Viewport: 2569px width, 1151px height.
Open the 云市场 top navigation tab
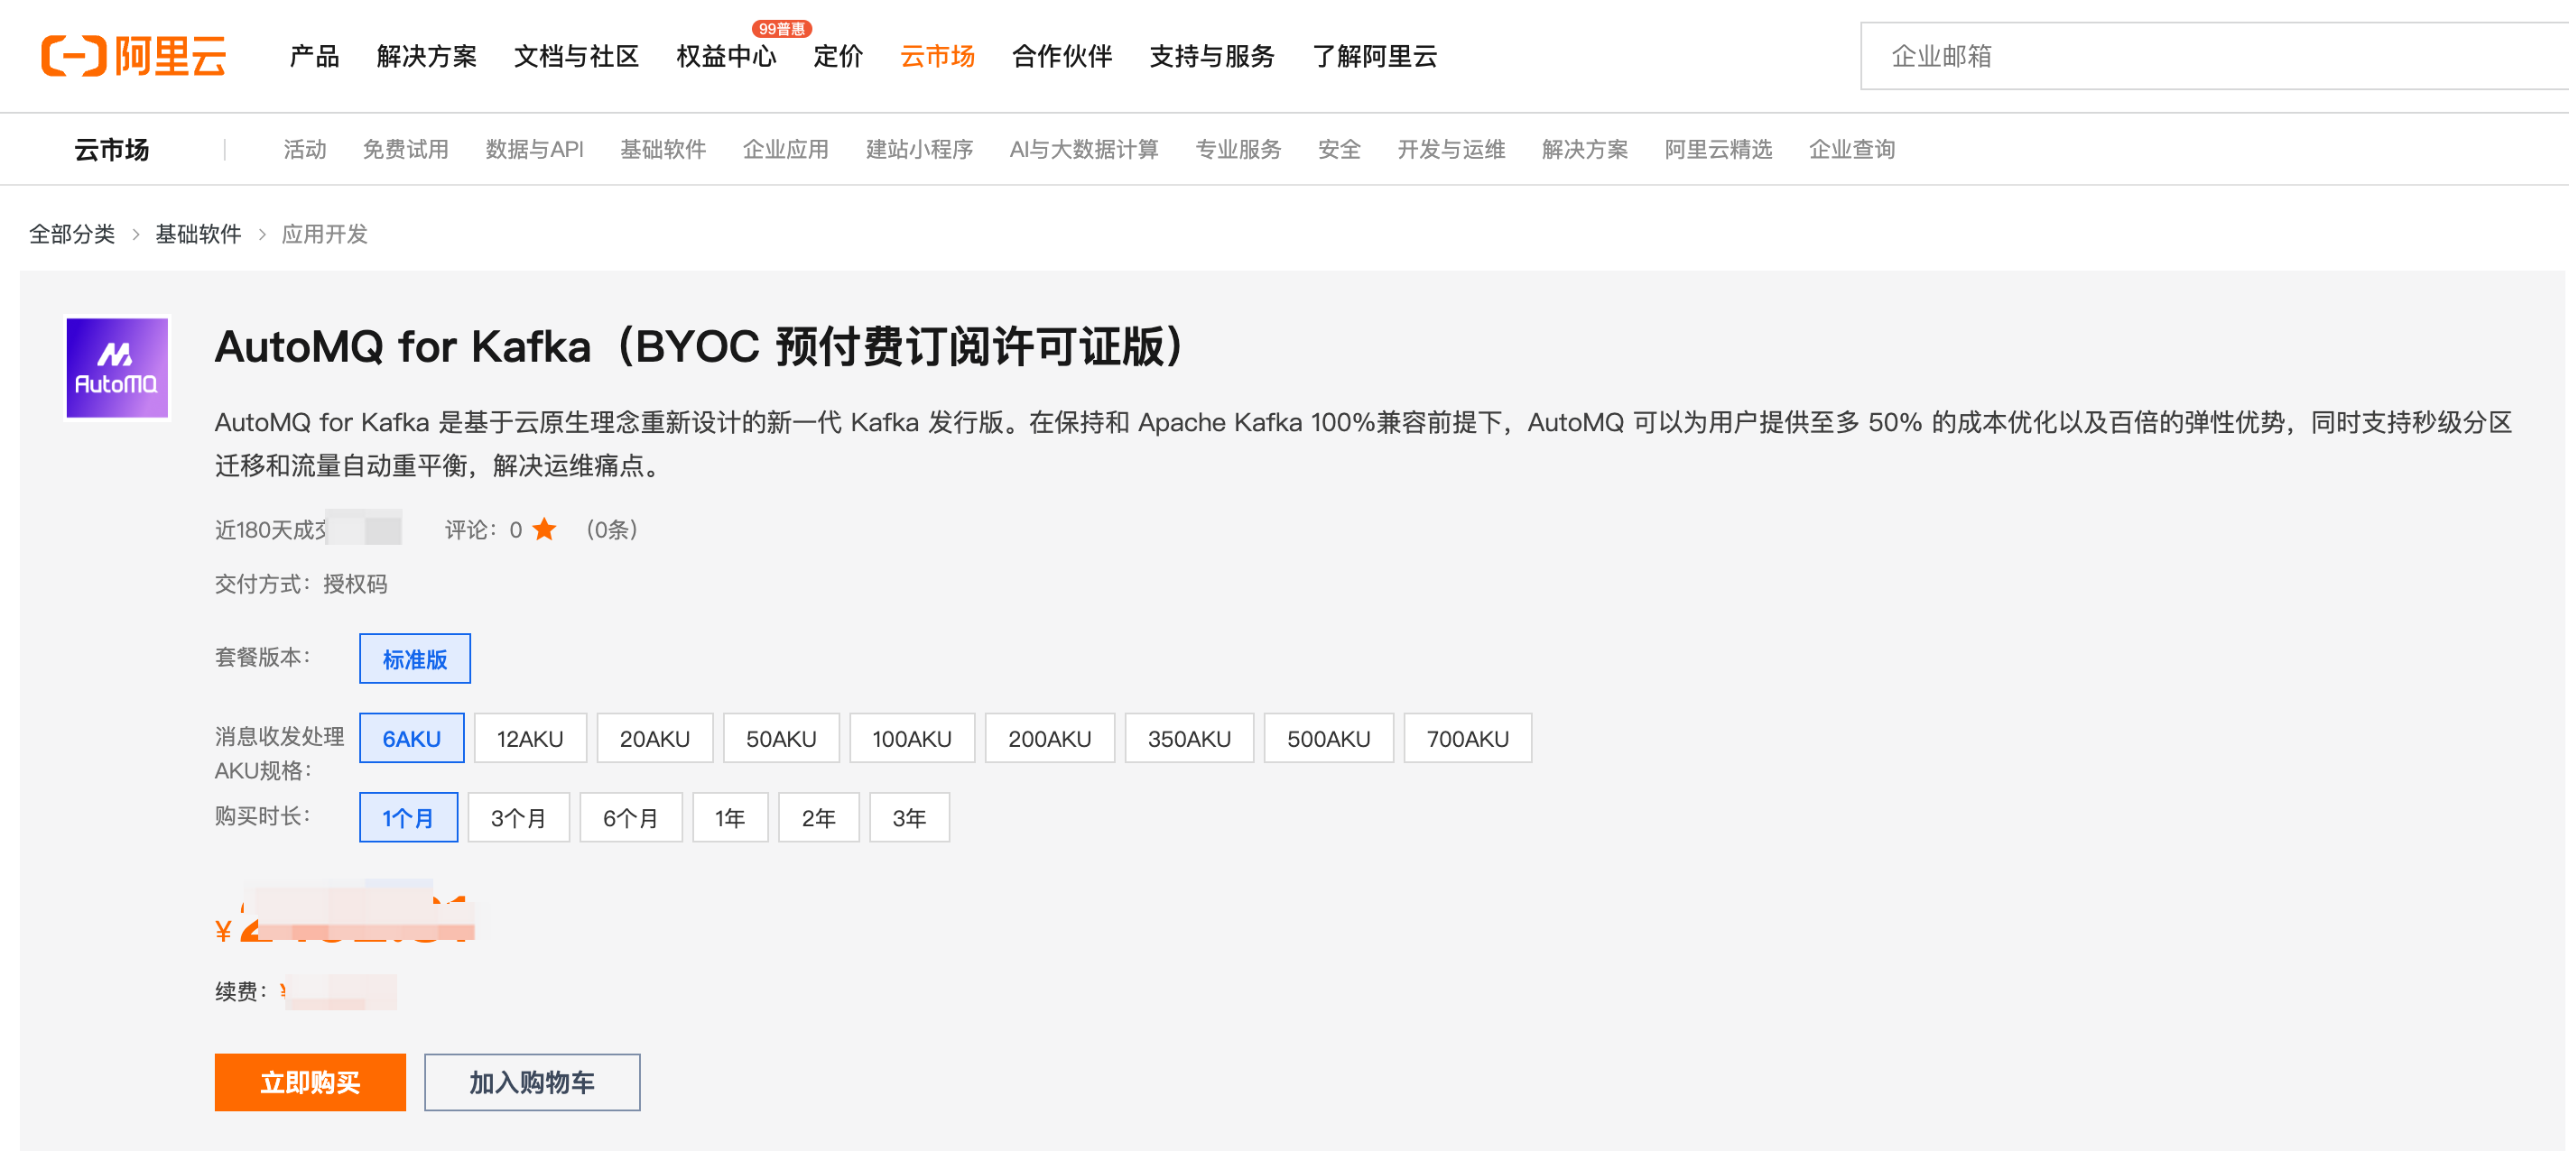[936, 56]
